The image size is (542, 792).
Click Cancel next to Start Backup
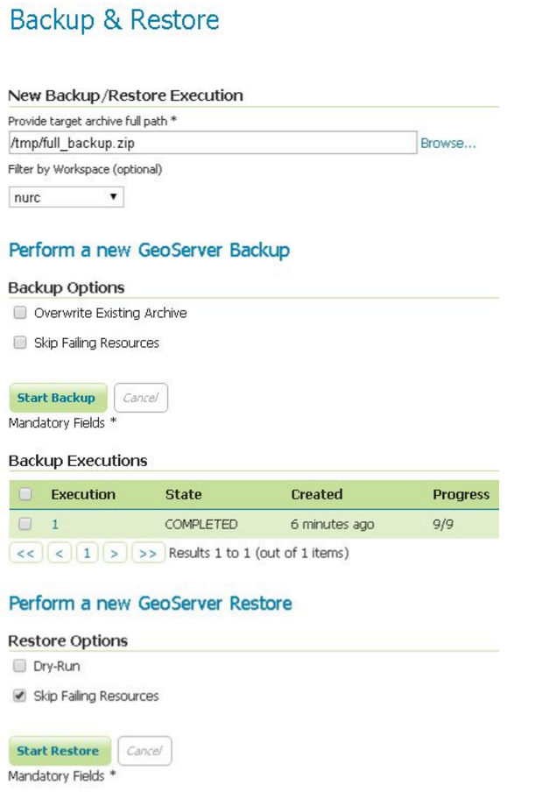(x=140, y=398)
